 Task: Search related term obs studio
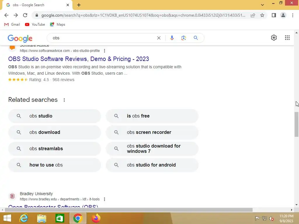(x=55, y=116)
